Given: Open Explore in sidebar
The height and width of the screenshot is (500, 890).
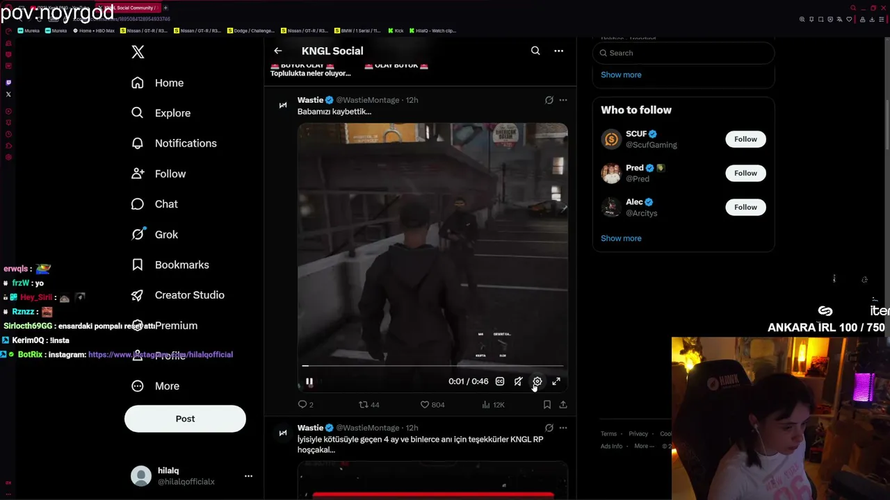Looking at the screenshot, I should pos(161,113).
